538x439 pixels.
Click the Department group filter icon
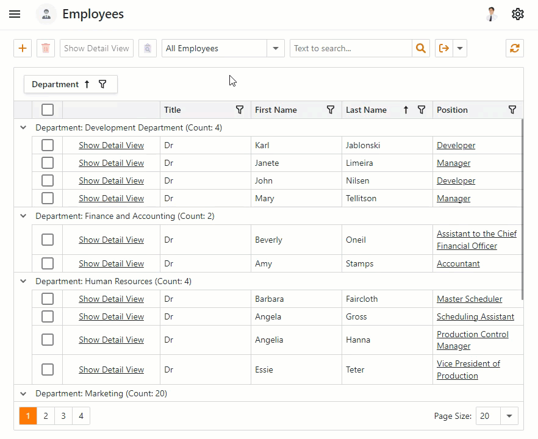pos(102,84)
